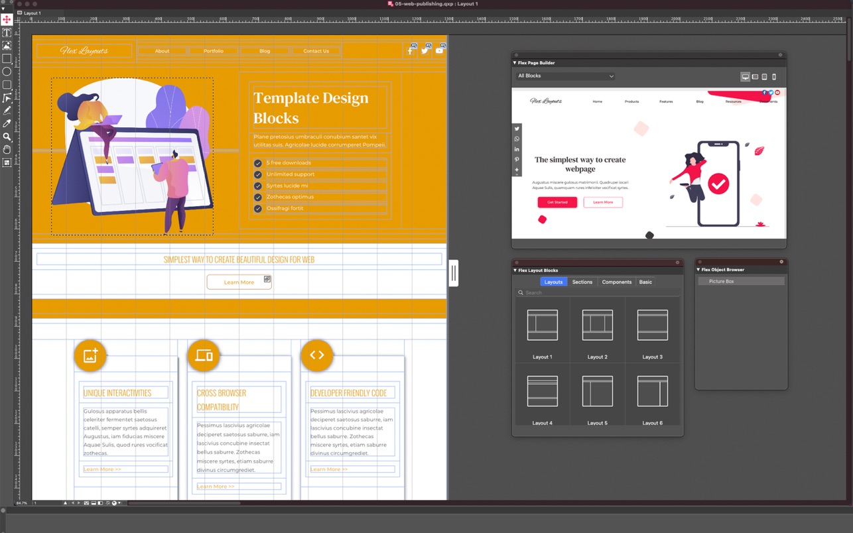Click the Twitter icon in layout header
Image resolution: width=853 pixels, height=533 pixels.
(425, 50)
